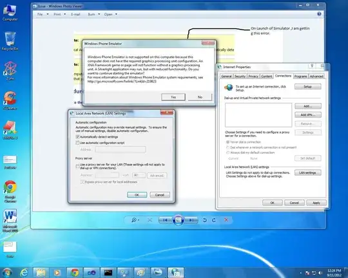Click the network tray icon
The image size is (348, 278).
click(314, 273)
